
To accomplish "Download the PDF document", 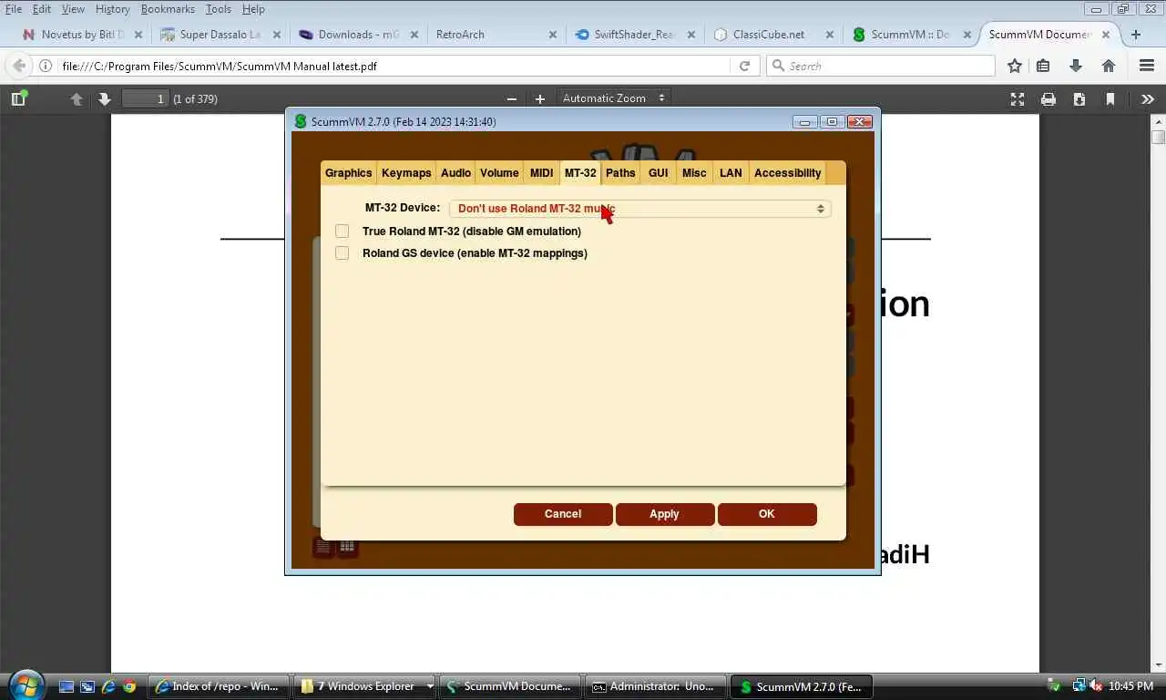I will [x=1079, y=98].
